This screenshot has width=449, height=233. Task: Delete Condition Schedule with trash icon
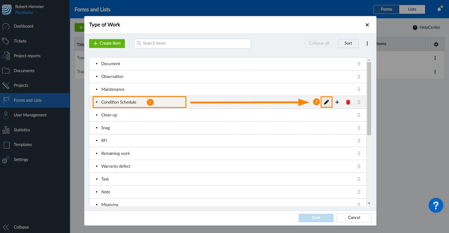click(348, 102)
